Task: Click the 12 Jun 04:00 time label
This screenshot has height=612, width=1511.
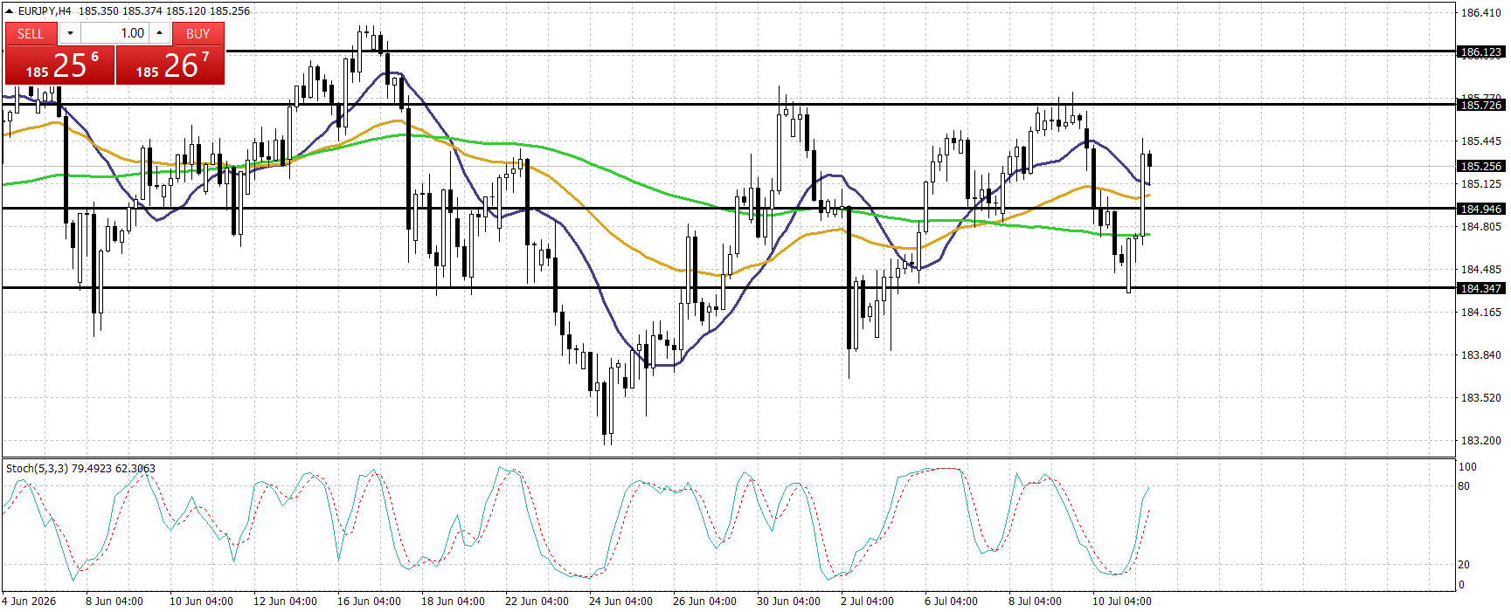Action: click(x=285, y=602)
